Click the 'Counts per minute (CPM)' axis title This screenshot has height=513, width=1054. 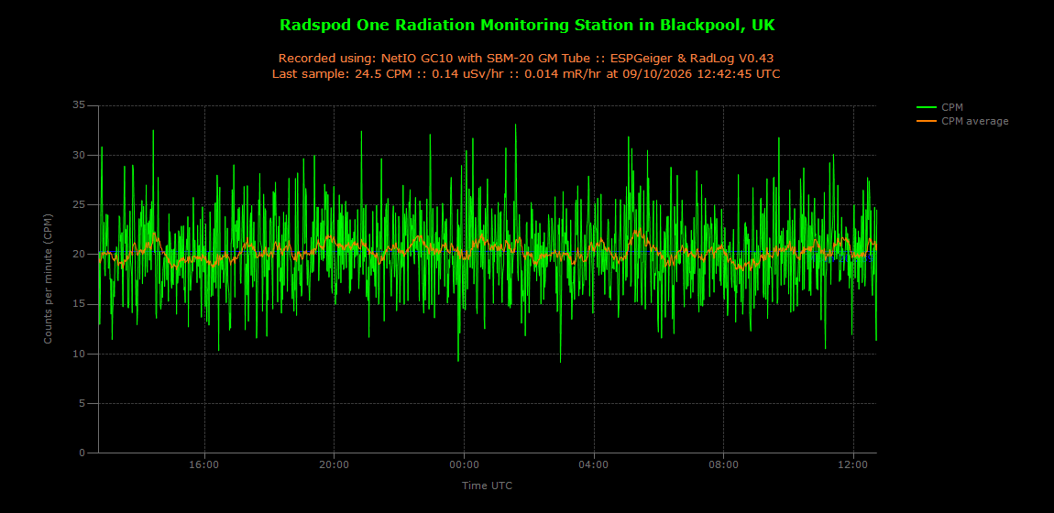coord(48,279)
